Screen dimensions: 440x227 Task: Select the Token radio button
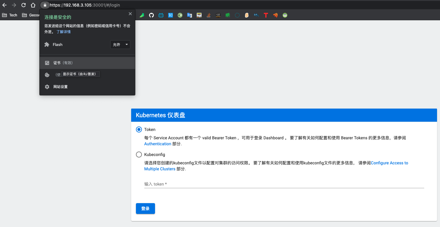139,129
